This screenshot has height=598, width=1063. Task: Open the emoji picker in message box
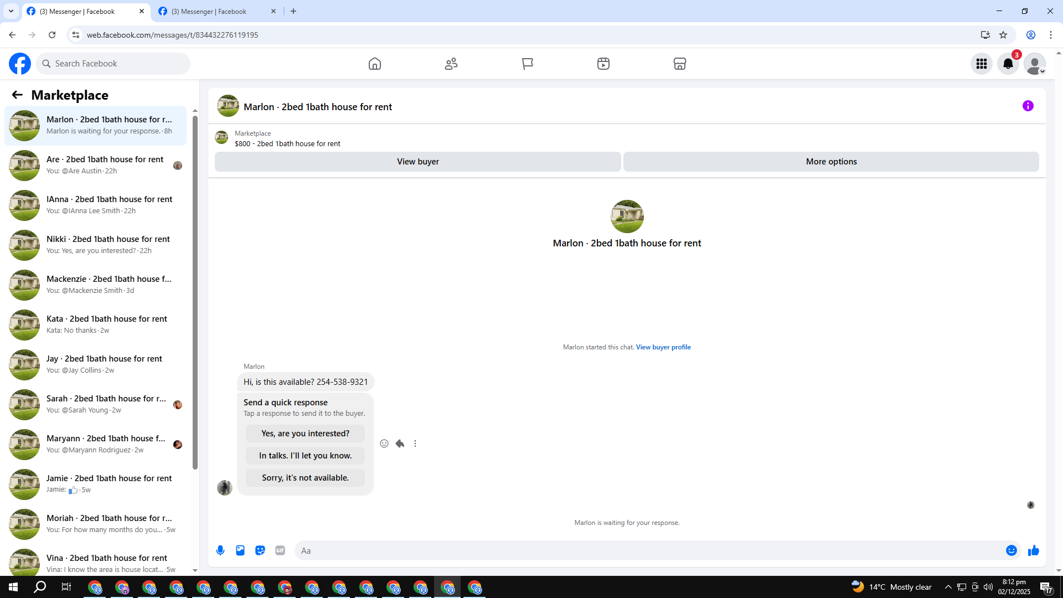point(1011,550)
